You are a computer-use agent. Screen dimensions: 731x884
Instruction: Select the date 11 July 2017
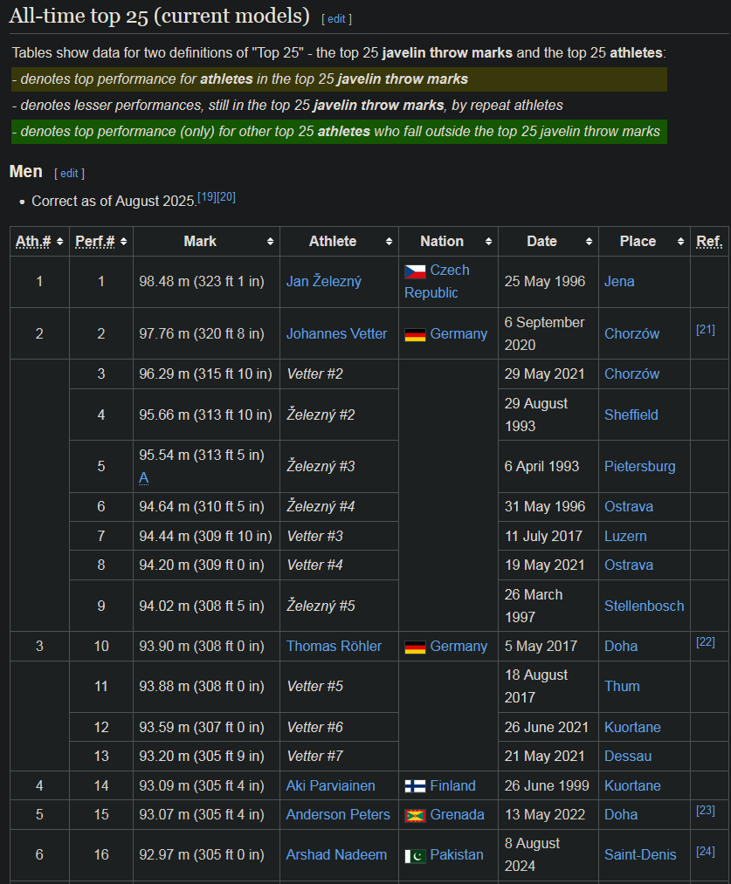click(x=543, y=536)
